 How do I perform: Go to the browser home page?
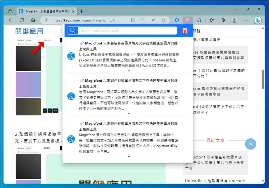[x=33, y=20]
